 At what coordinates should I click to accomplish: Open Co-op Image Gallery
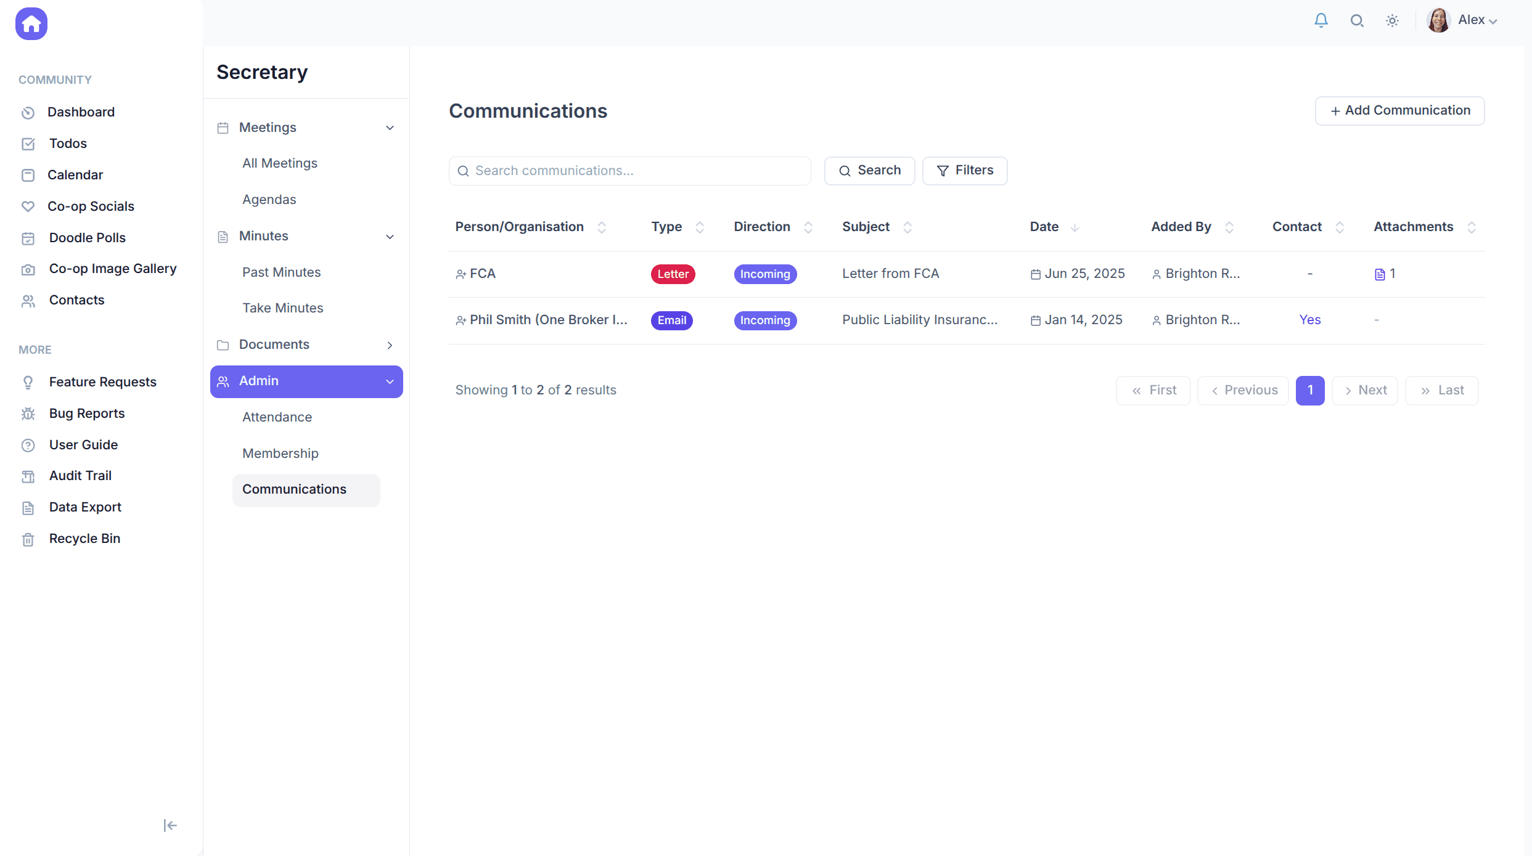112,269
